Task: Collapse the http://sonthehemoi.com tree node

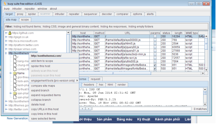Action: (6, 53)
